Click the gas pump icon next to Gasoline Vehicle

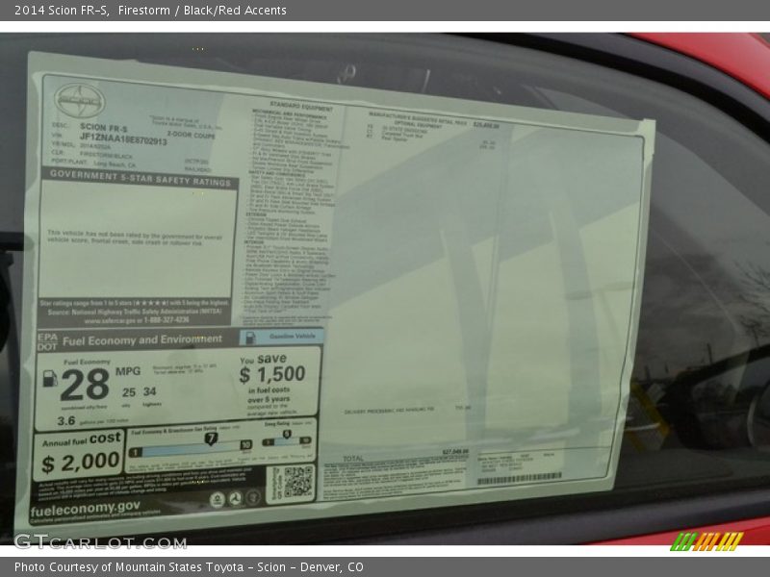click(x=250, y=338)
